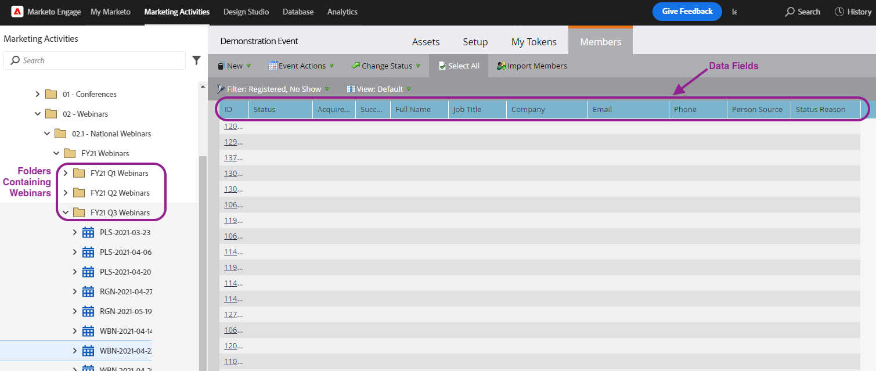This screenshot has width=876, height=371.
Task: Expand the FY21 Q1 Webinars folder
Action: (66, 173)
